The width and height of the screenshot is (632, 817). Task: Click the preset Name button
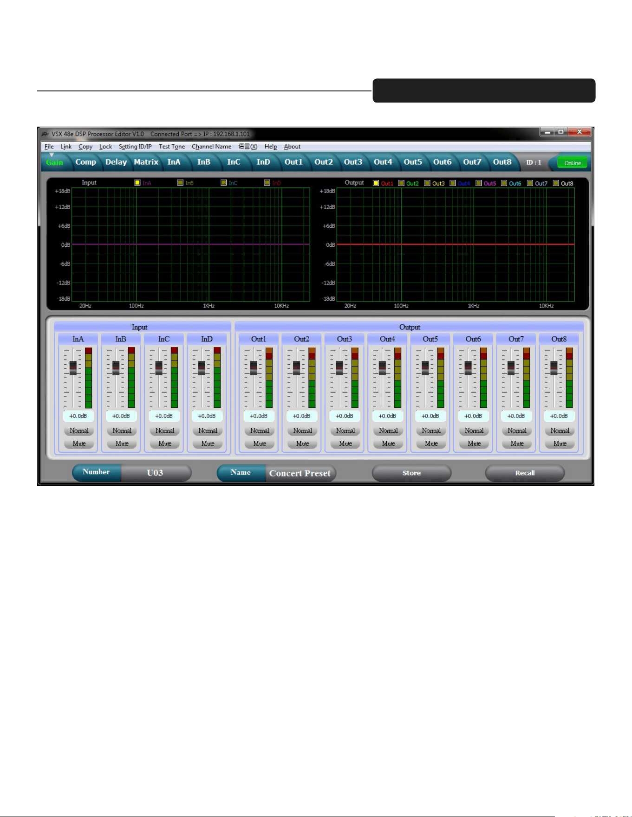(x=241, y=473)
